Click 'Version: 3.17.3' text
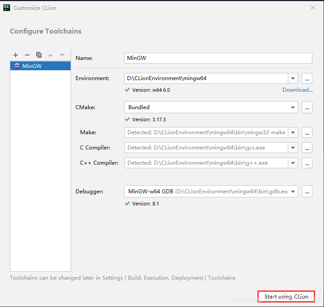Image resolution: width=324 pixels, height=307 pixels. 149,119
